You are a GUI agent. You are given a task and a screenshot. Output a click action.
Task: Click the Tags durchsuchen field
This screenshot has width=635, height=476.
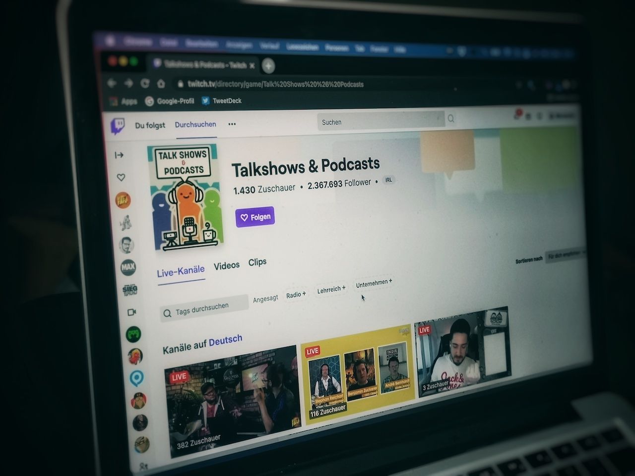pos(204,309)
